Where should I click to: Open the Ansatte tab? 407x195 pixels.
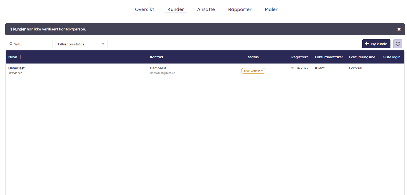pos(206,9)
